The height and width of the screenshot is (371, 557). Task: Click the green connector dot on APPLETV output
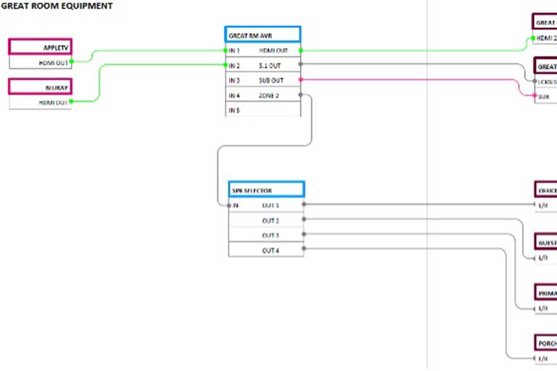[72, 62]
